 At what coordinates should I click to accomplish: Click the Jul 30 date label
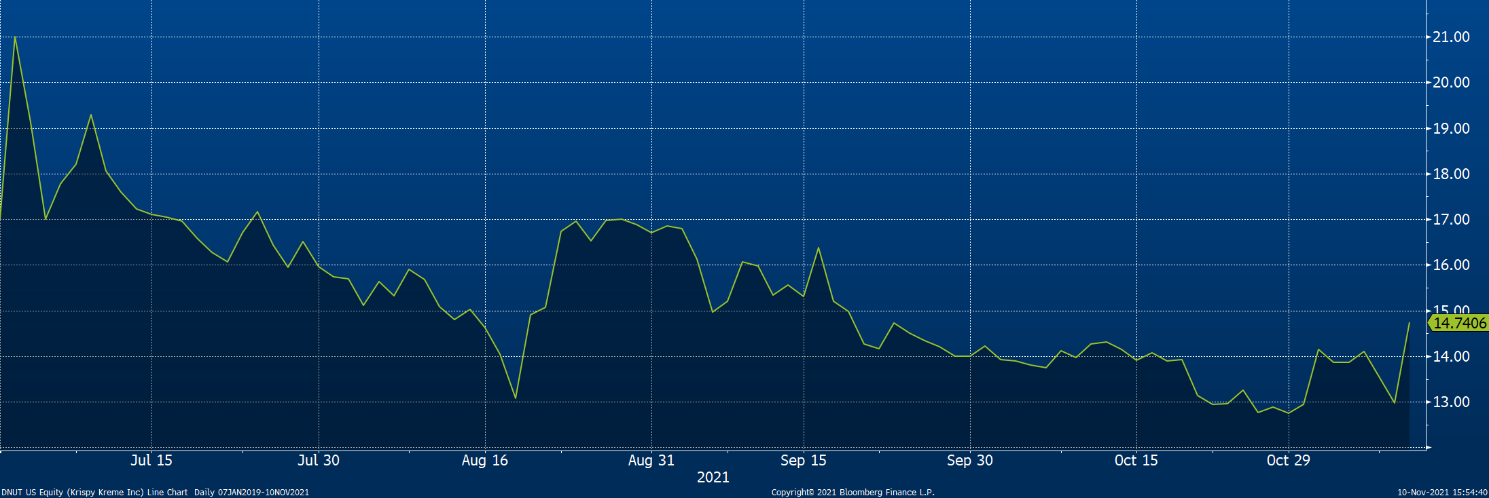[x=319, y=460]
